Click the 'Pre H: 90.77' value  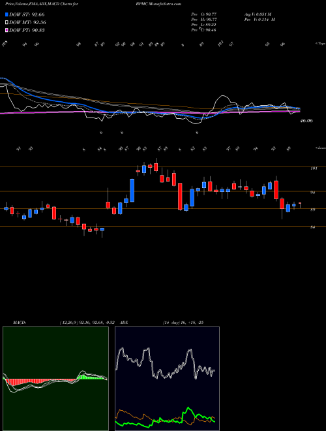point(204,20)
